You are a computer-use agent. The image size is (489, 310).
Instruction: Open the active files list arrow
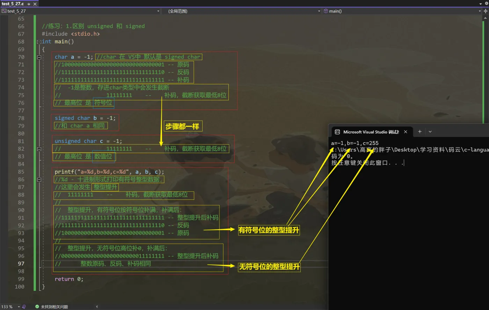click(x=481, y=3)
